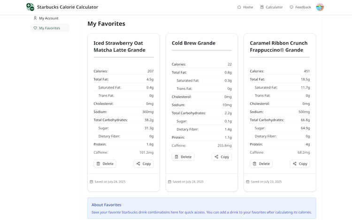Click the Starbucks Calorie Calculator logo icon
The height and width of the screenshot is (220, 352).
click(30, 7)
